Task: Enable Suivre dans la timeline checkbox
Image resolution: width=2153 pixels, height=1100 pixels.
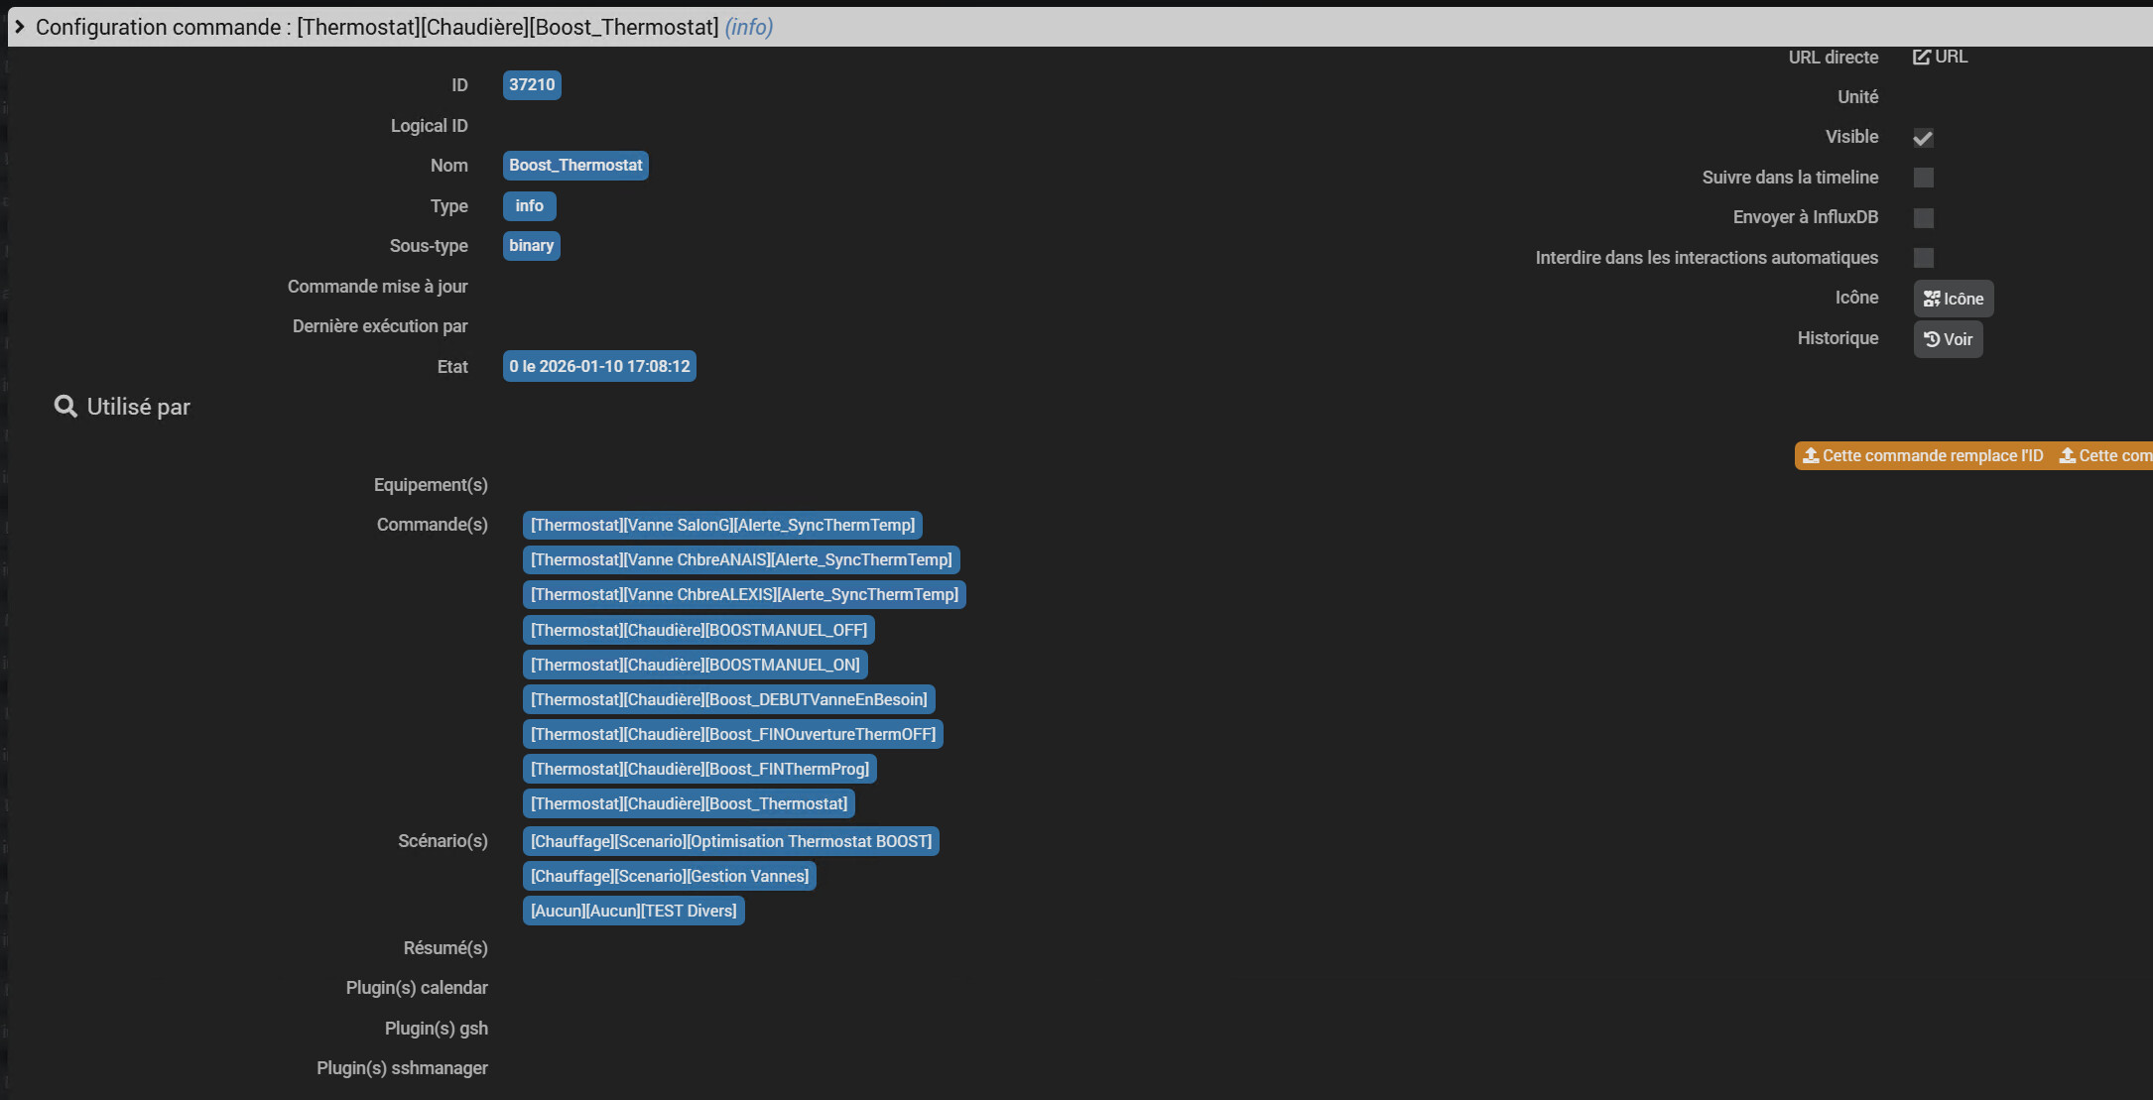Action: click(1923, 178)
